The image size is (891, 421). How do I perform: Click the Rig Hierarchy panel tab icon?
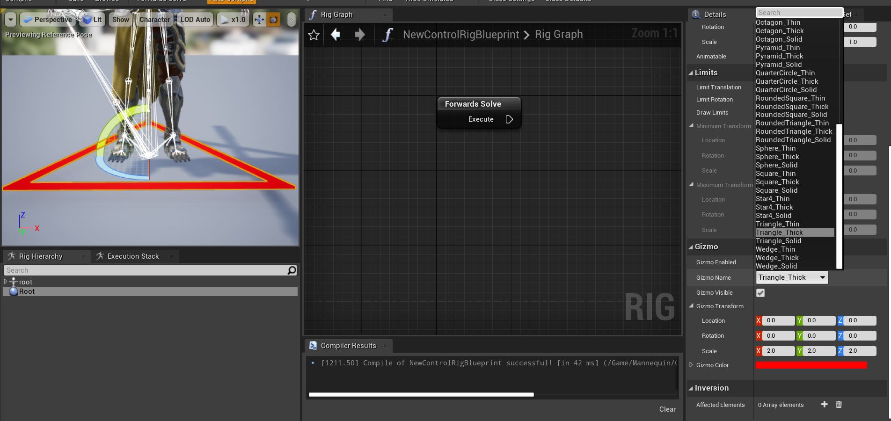tap(11, 256)
